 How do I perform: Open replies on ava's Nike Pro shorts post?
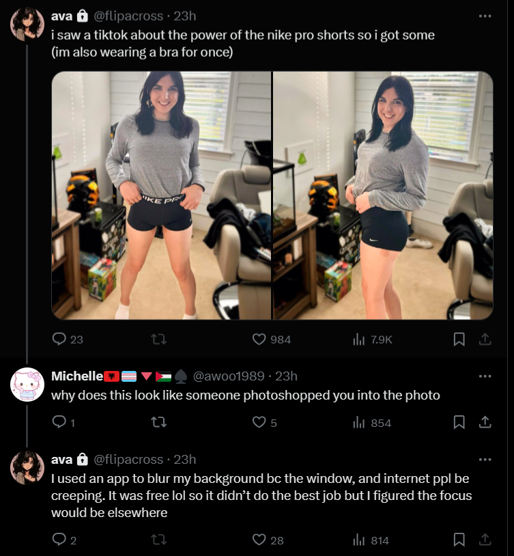pyautogui.click(x=68, y=339)
